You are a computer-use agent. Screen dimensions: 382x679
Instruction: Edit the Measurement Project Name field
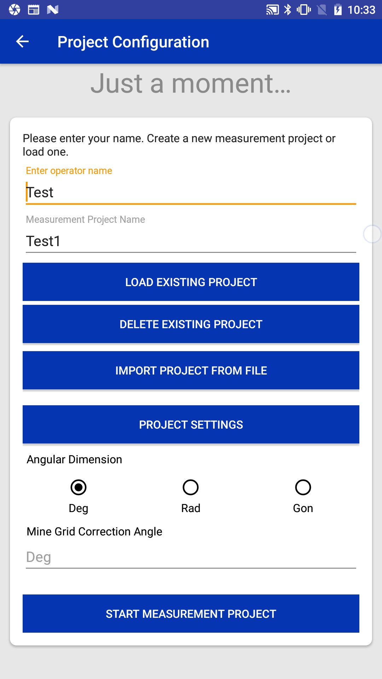(x=191, y=241)
